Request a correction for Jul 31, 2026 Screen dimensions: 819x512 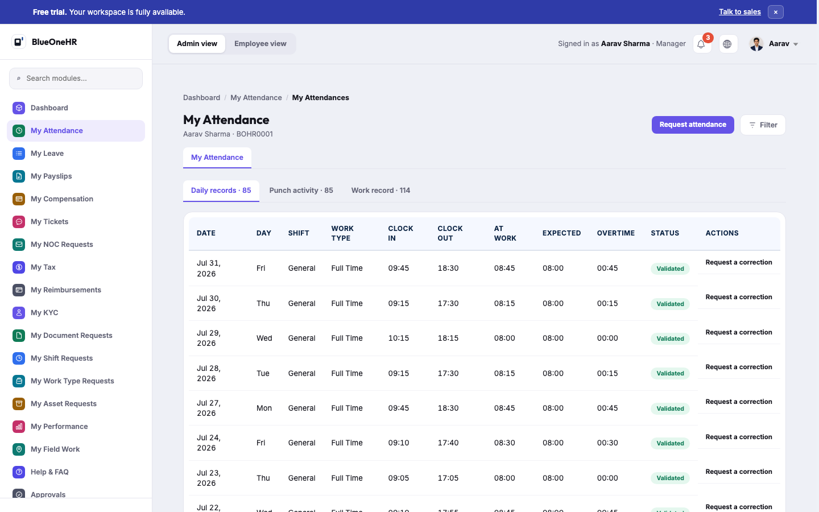(739, 262)
